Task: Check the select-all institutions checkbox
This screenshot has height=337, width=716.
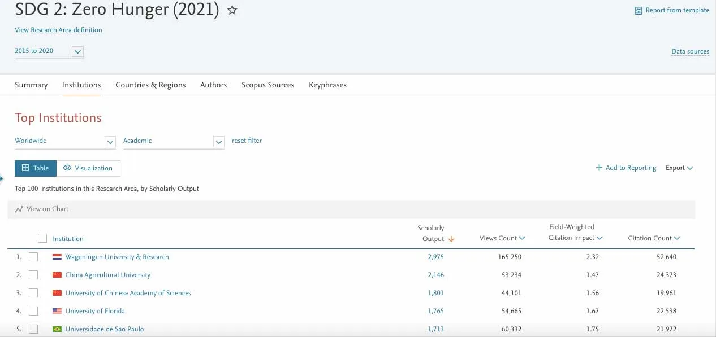Action: point(42,238)
